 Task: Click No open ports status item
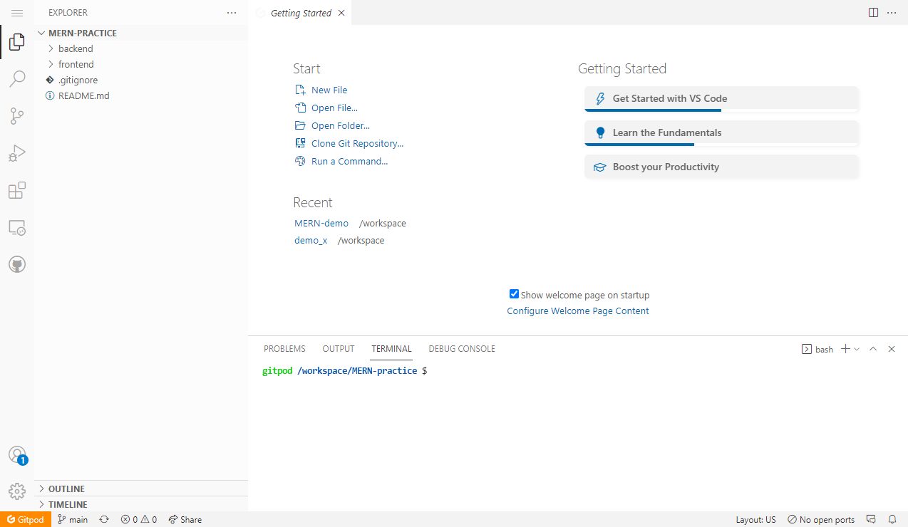click(820, 519)
